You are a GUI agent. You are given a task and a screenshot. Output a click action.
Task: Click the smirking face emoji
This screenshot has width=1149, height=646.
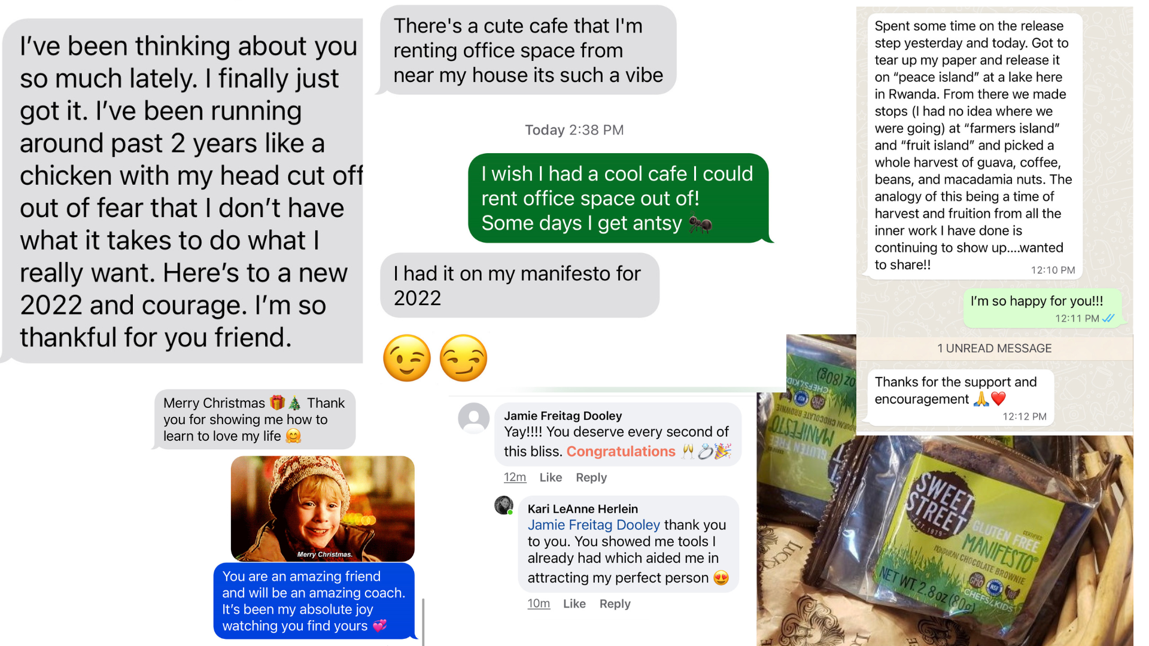click(x=463, y=358)
